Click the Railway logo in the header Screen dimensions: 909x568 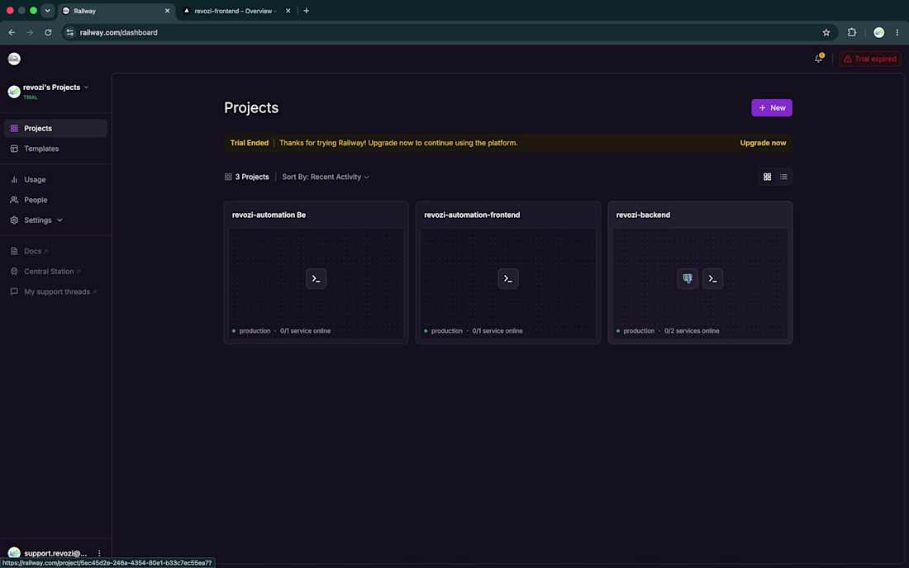14,59
